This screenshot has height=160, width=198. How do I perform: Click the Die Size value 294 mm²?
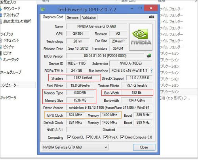tap(118, 41)
